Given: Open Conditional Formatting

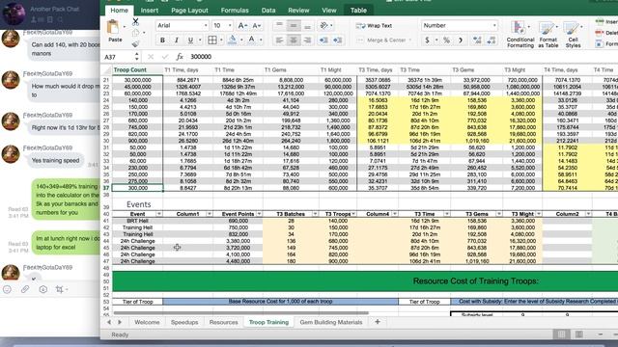Looking at the screenshot, I should (x=520, y=35).
